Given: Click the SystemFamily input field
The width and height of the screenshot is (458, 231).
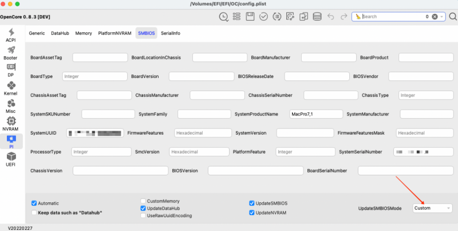Looking at the screenshot, I should click(x=204, y=114).
